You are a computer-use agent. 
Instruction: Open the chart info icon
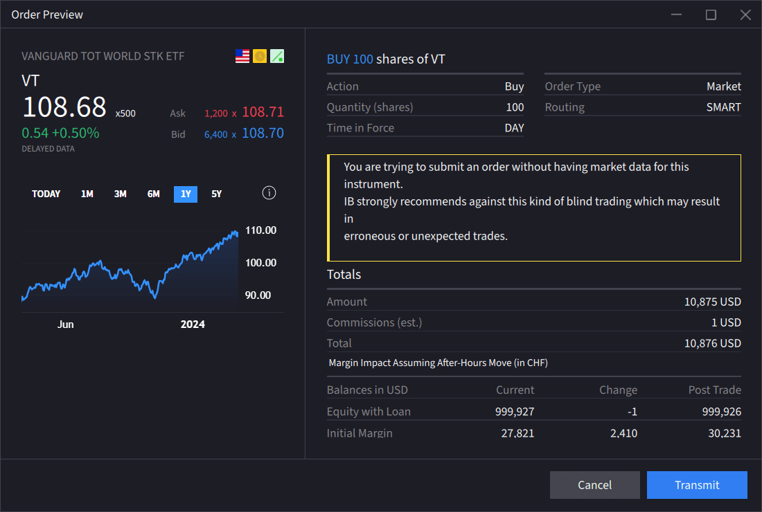(x=269, y=193)
